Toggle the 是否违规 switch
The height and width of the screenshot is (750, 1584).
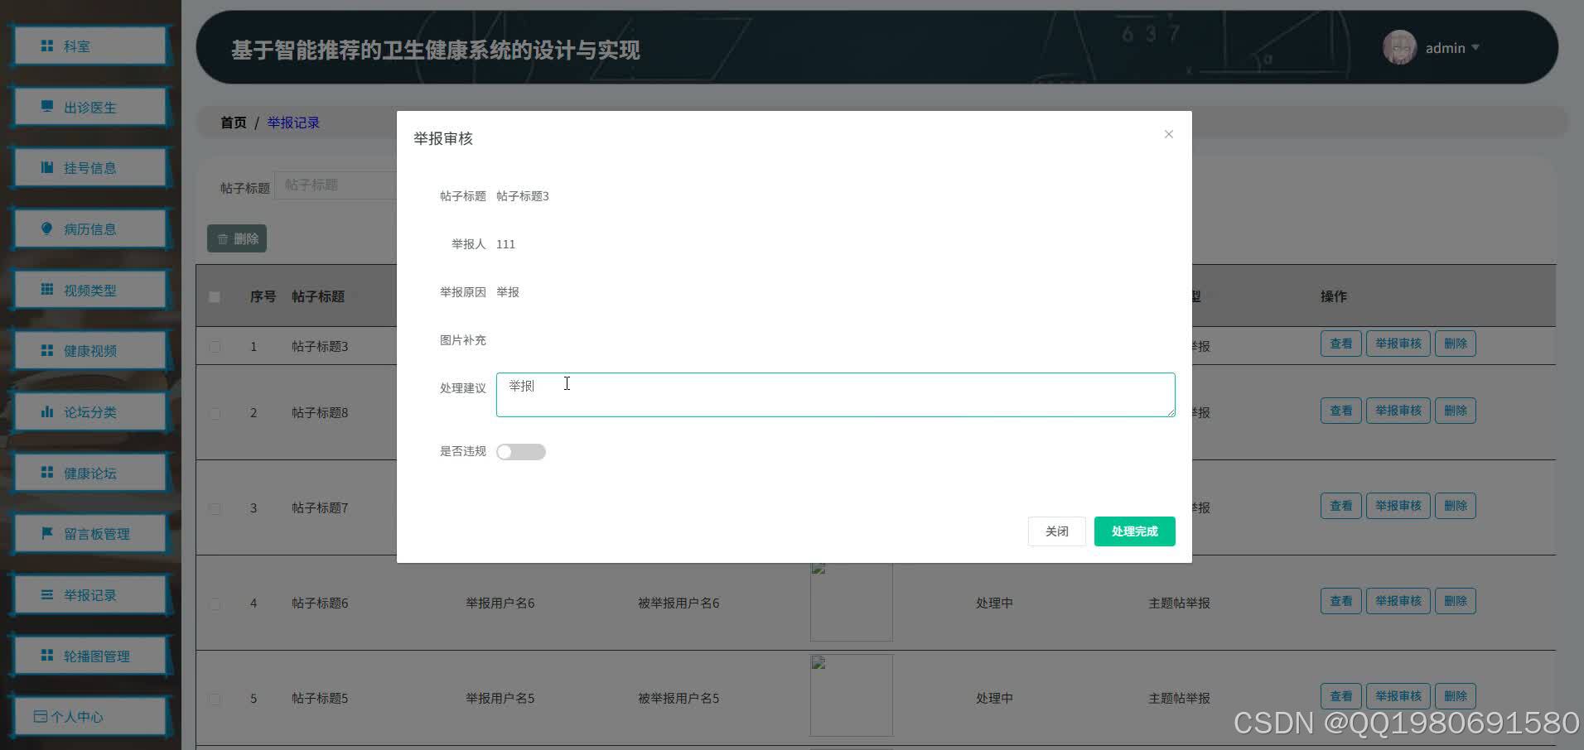coord(520,451)
